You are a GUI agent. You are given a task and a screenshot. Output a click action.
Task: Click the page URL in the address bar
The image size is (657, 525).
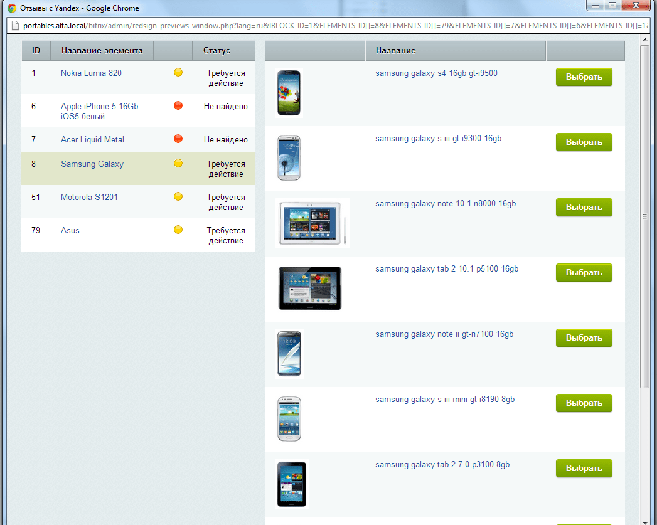point(336,26)
